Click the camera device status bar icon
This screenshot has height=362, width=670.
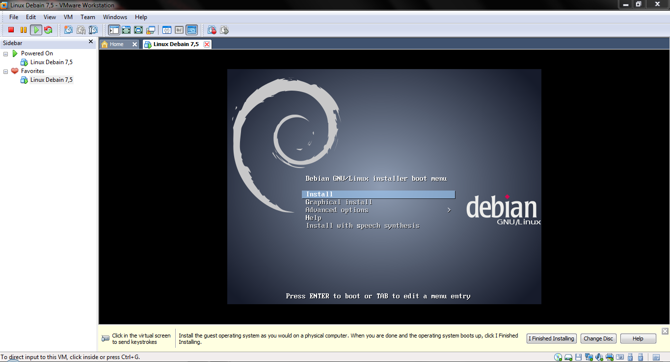620,357
